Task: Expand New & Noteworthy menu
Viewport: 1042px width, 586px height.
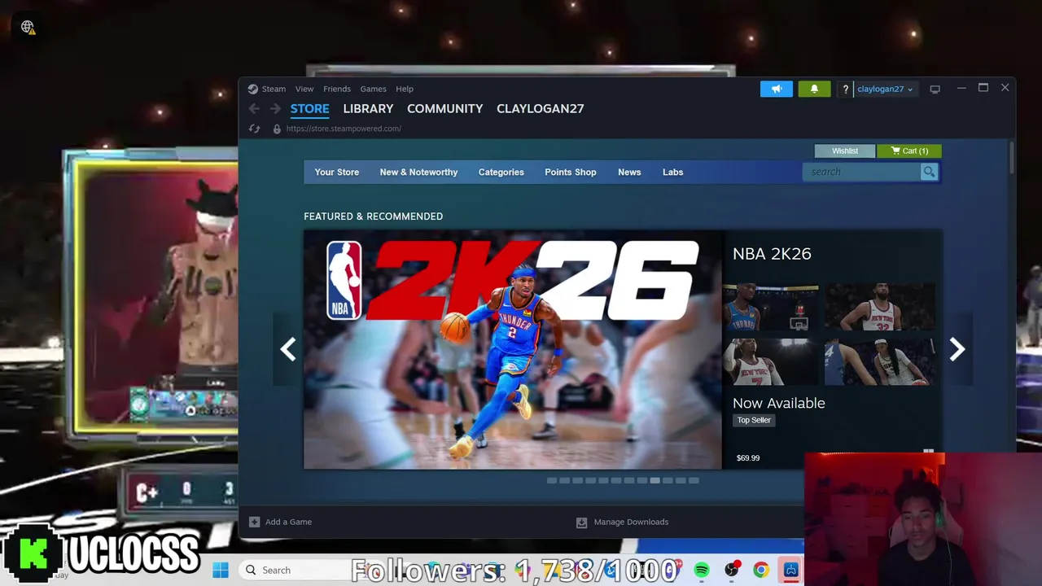Action: tap(418, 172)
